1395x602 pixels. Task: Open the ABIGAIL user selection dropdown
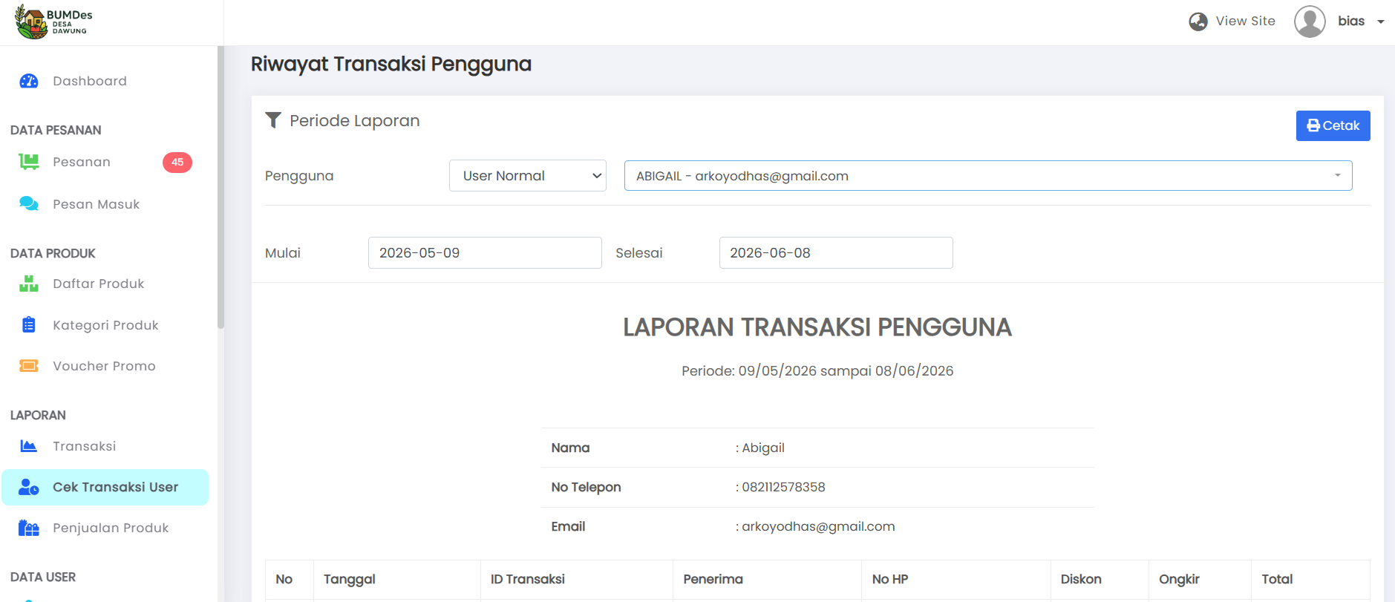tap(988, 176)
